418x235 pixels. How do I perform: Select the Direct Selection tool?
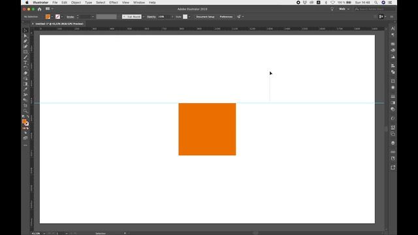(x=25, y=36)
